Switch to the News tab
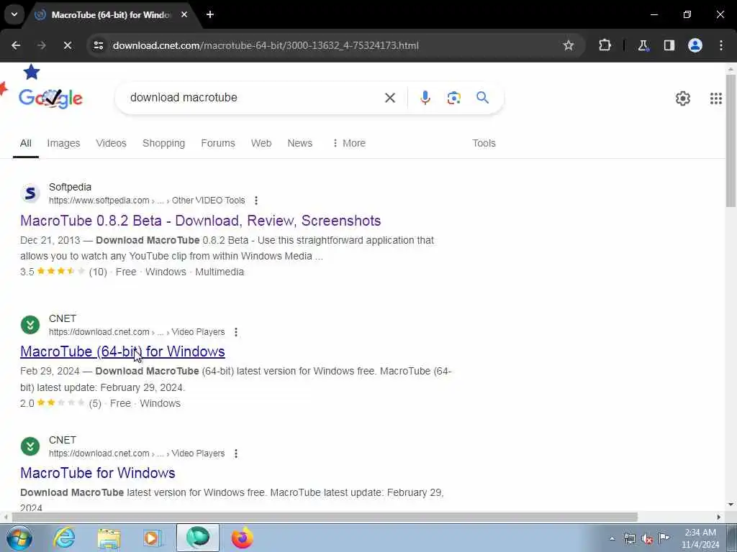The height and width of the screenshot is (552, 737). pos(300,143)
